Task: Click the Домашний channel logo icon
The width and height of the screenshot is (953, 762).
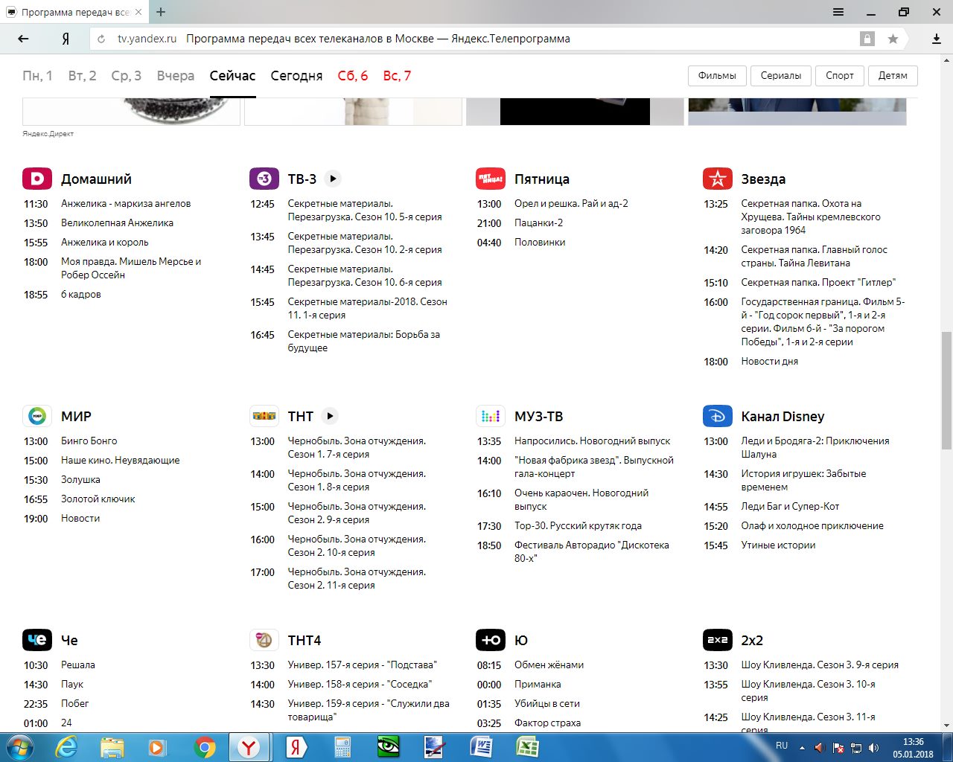Action: click(37, 179)
